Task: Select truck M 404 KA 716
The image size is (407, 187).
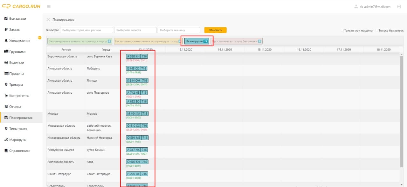Action: click(137, 114)
